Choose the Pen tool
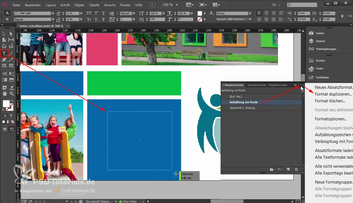This screenshot has width=353, height=203. [x=4, y=60]
